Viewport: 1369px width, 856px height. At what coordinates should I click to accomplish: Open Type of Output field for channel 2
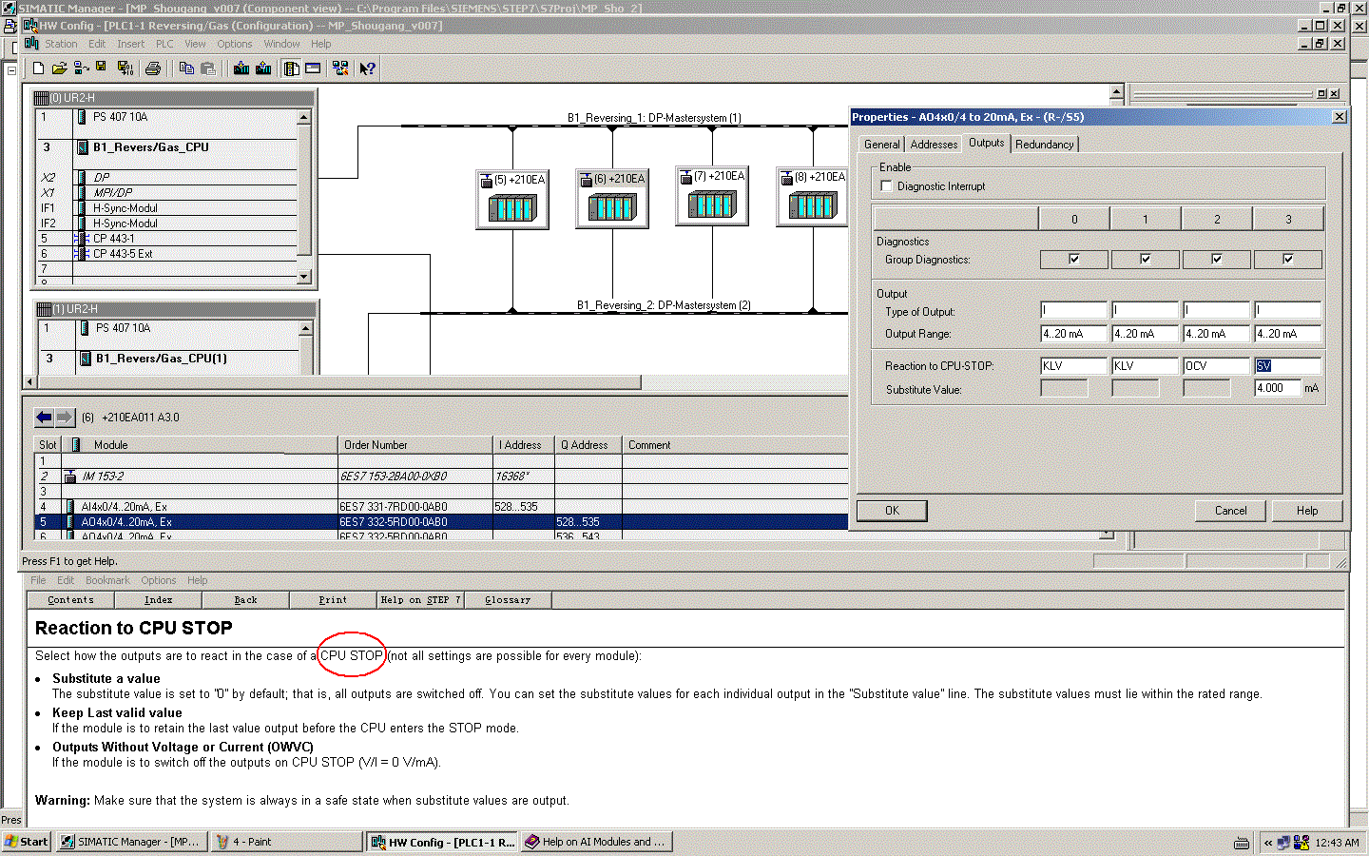1217,310
